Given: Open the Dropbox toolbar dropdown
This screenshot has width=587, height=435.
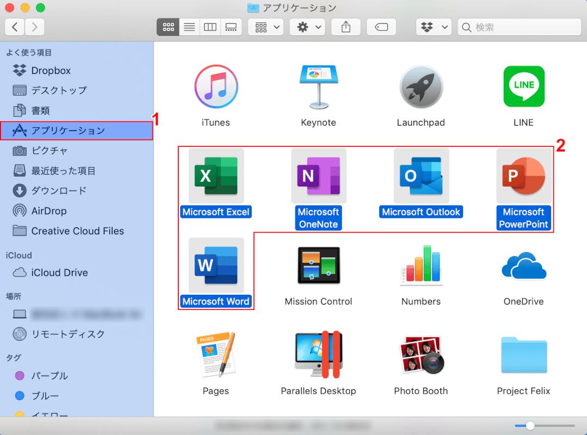Looking at the screenshot, I should click(x=434, y=27).
